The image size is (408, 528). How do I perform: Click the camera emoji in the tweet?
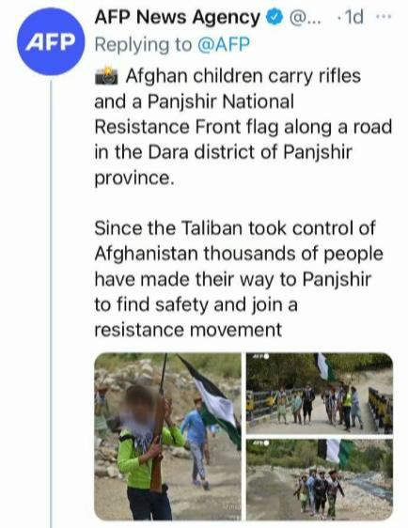coord(106,76)
